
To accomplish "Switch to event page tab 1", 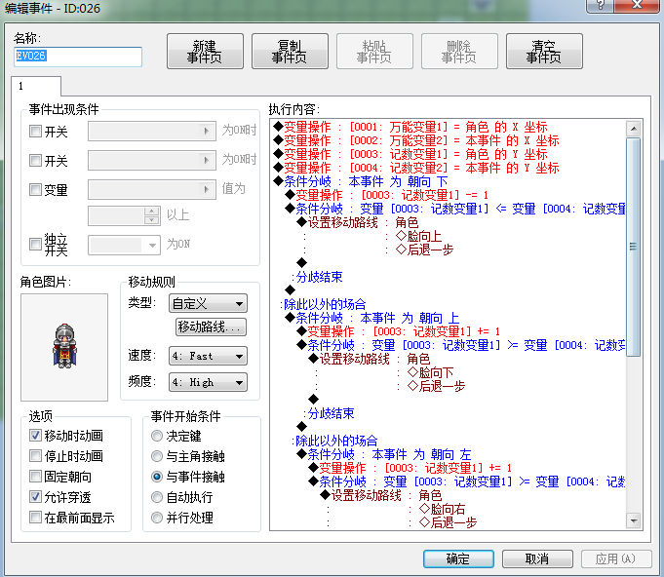I will (36, 87).
